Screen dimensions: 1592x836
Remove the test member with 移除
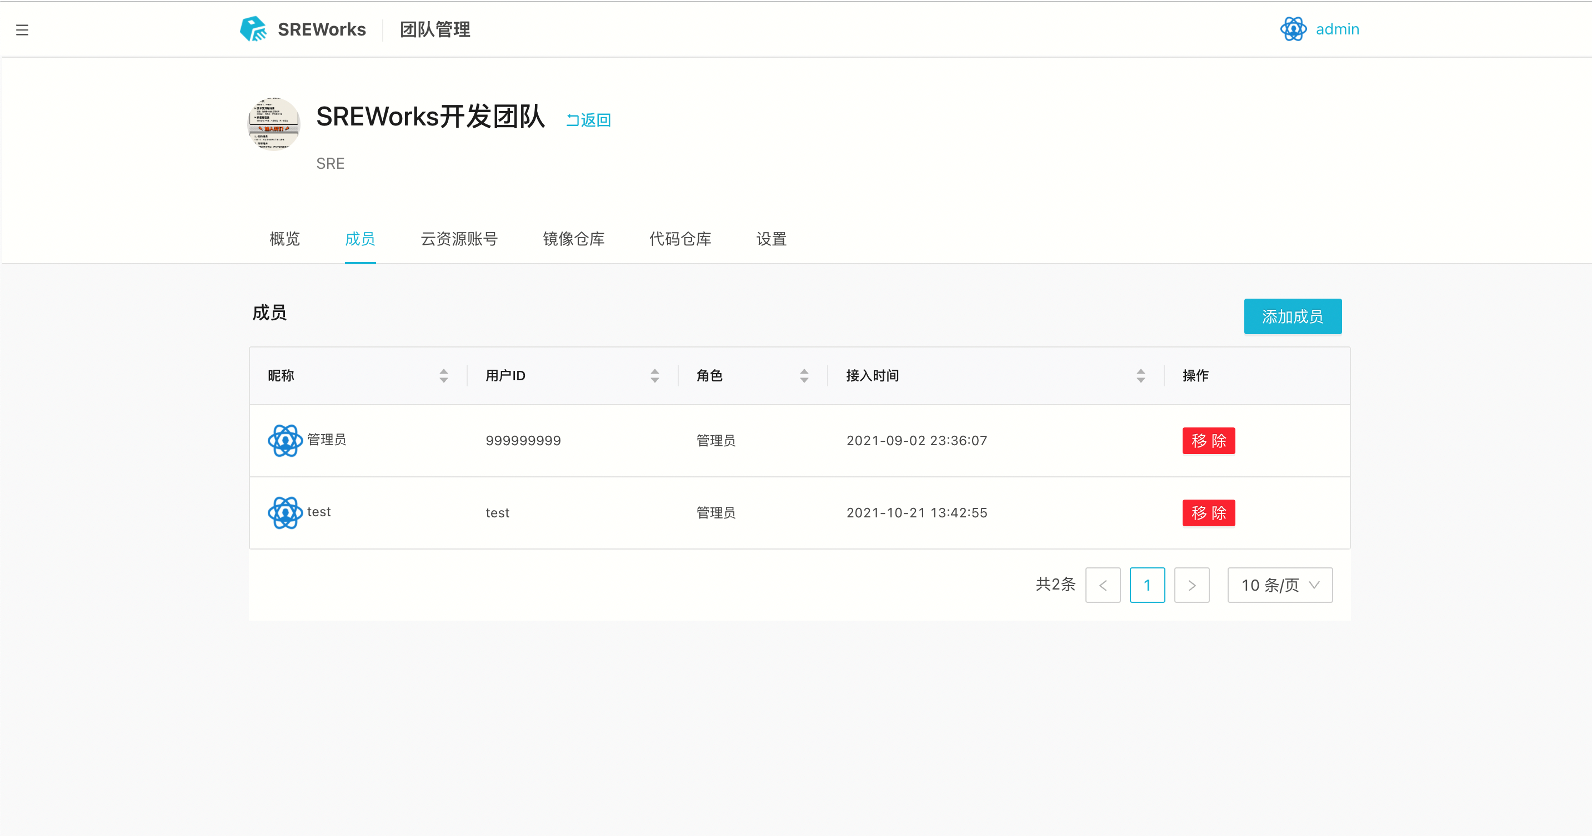click(1208, 512)
